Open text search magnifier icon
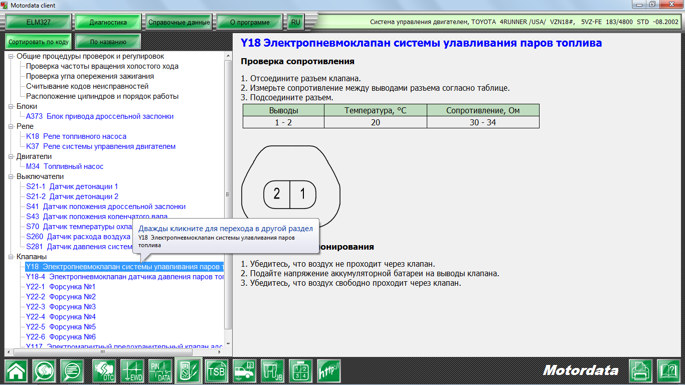 (x=72, y=371)
